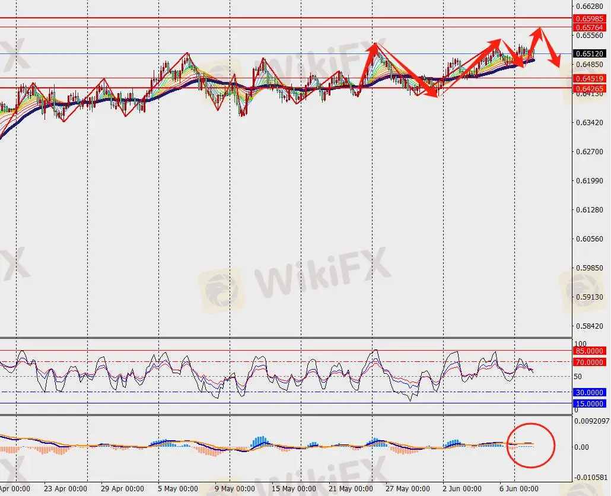Click the 2 Jun 00:00 date label
The height and width of the screenshot is (496, 611).
tap(462, 489)
